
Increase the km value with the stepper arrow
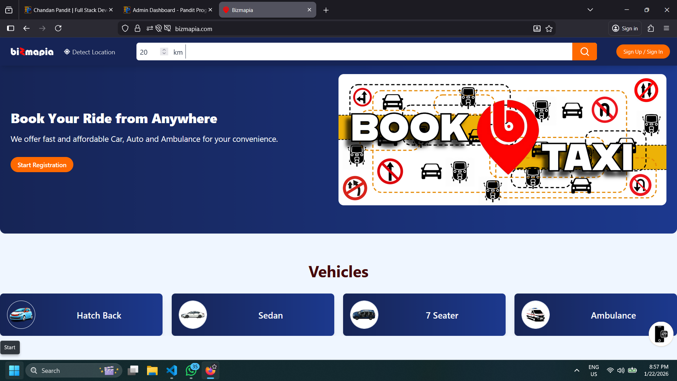click(x=164, y=49)
